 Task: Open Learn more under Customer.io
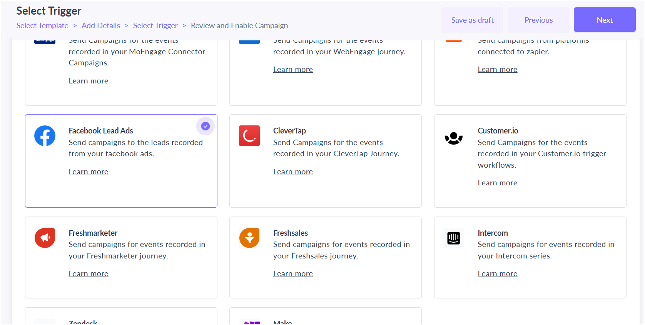[x=498, y=183]
